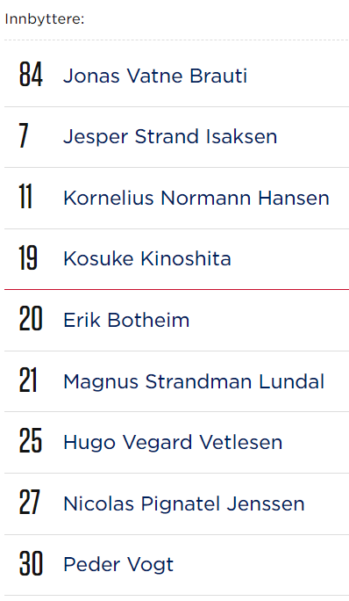Select the red divider below Kinoshita's row
This screenshot has height=601, width=349.
coord(176,289)
